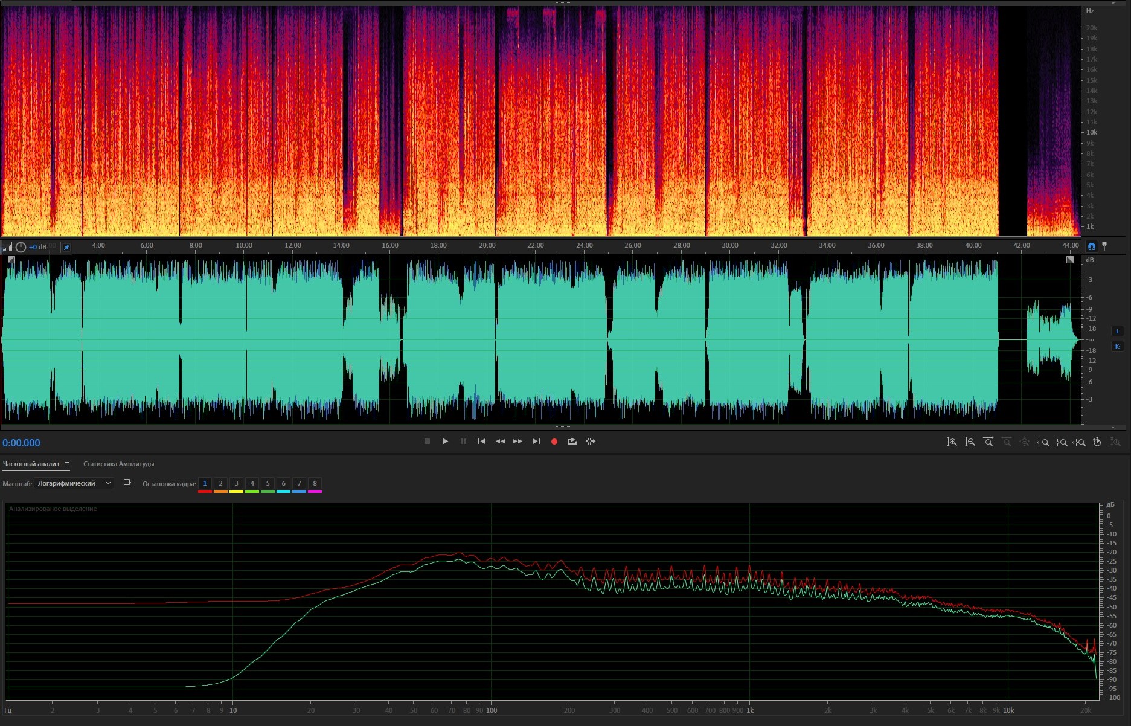
Task: Click the headphones icon right of timeline
Action: point(1092,246)
